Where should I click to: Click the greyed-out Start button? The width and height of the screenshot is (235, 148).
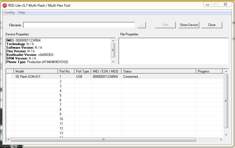[165, 25]
